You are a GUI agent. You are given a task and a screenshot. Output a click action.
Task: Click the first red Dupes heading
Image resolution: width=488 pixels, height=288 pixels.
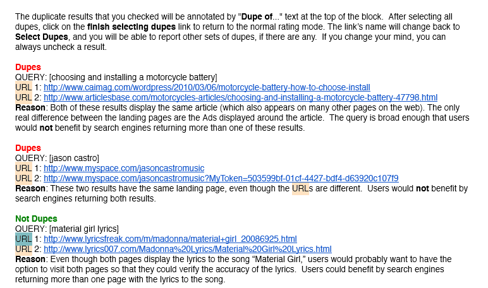click(x=28, y=67)
